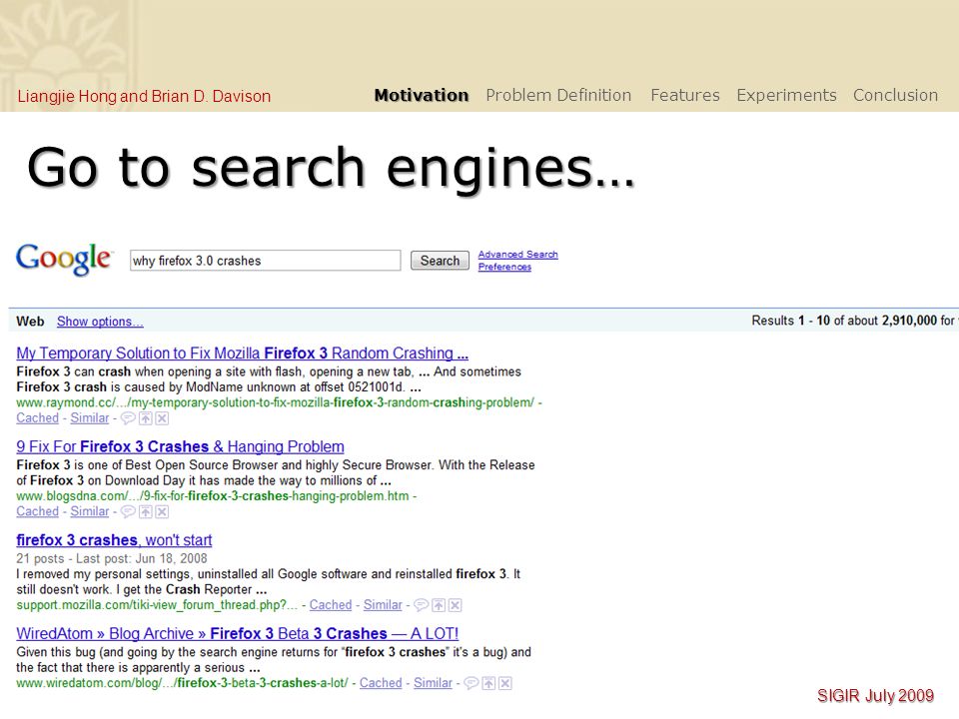Open WiredAtom Blog Archive result
The height and width of the screenshot is (719, 959).
click(x=238, y=634)
